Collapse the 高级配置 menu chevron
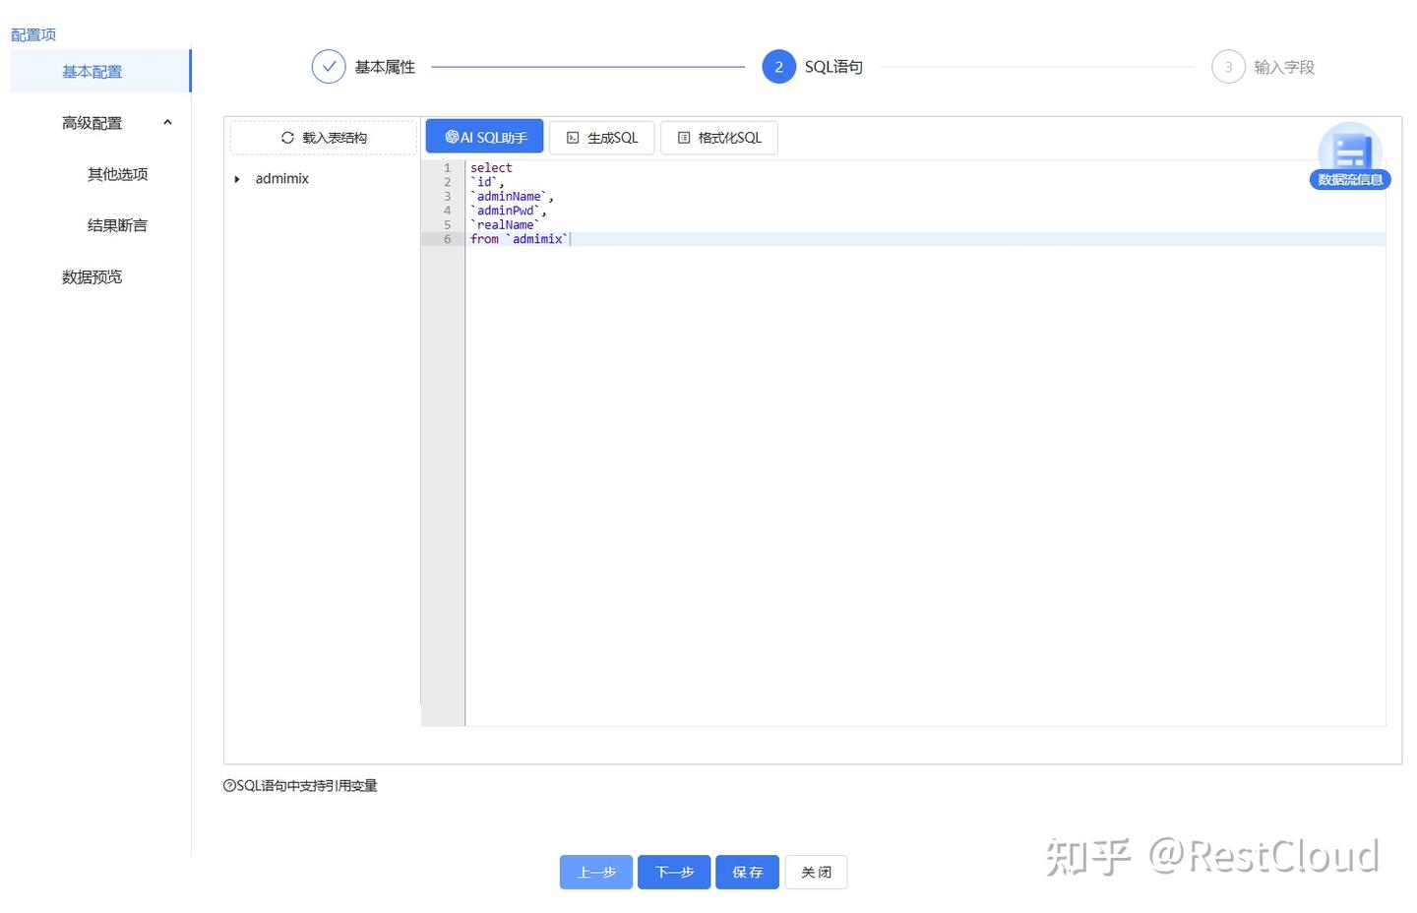The width and height of the screenshot is (1417, 913). pyautogui.click(x=167, y=123)
